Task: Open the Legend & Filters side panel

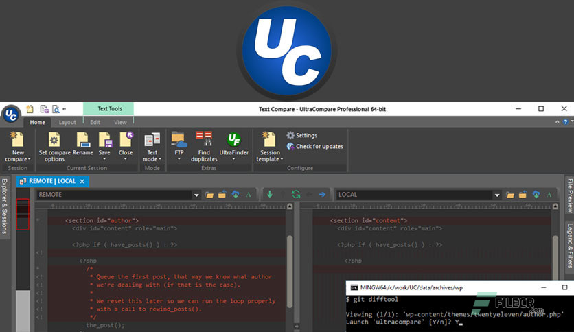Action: pos(570,246)
